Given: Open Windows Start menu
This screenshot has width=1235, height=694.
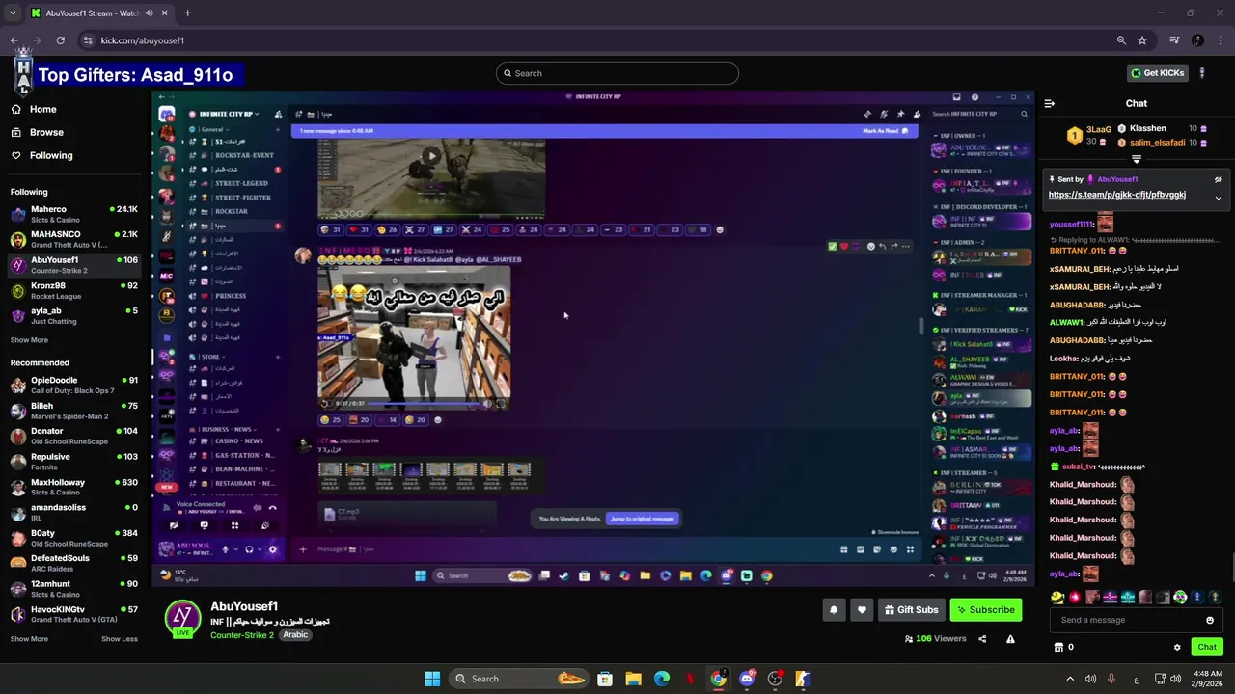Looking at the screenshot, I should (x=432, y=679).
